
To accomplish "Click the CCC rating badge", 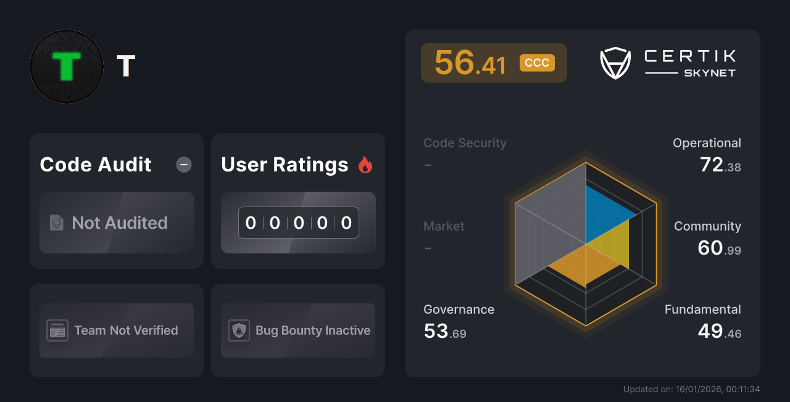I will (x=536, y=62).
